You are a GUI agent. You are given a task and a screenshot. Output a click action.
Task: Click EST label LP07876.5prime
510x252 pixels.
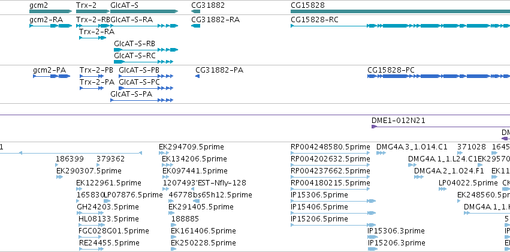coord(133,195)
